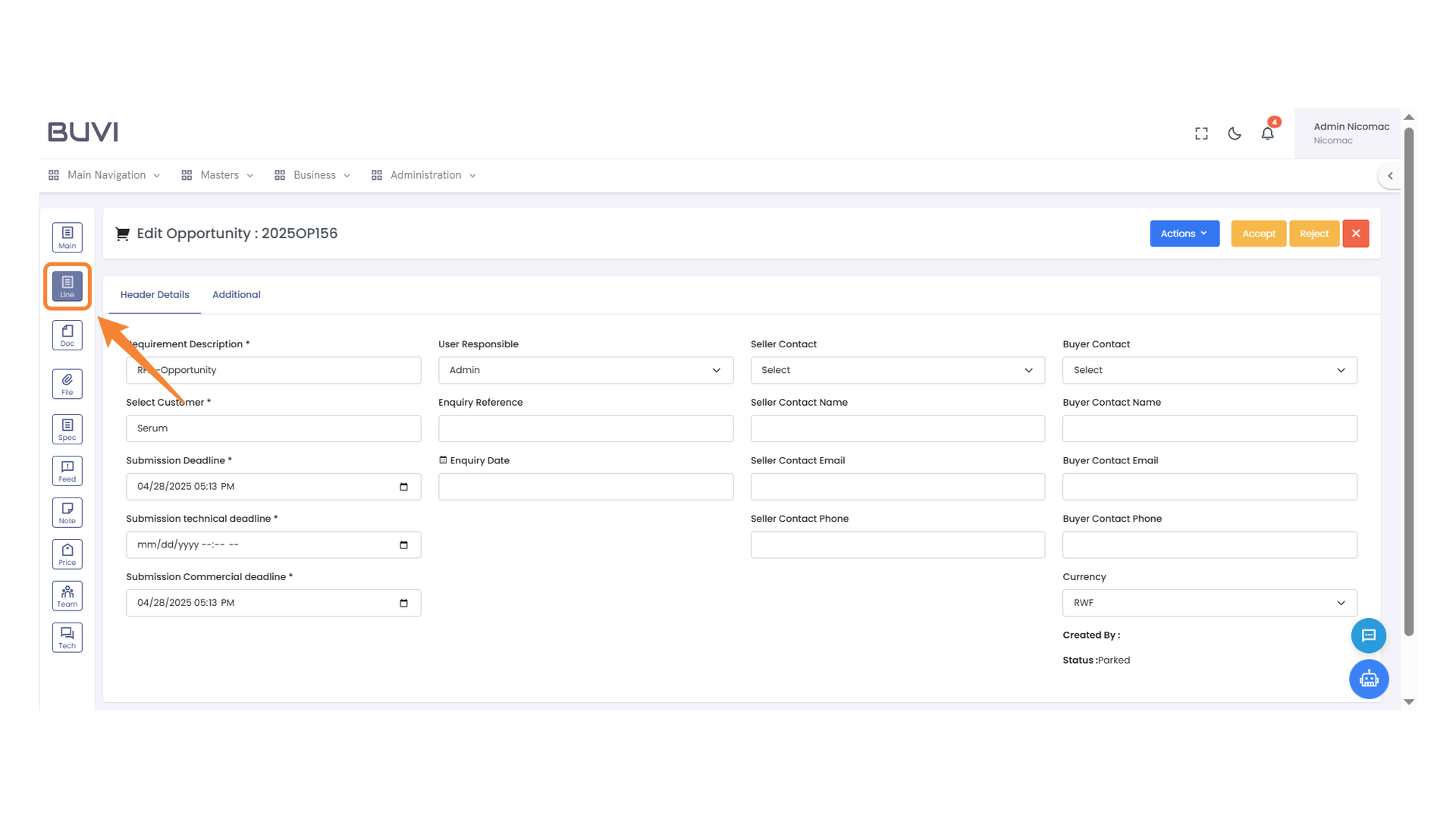
Task: Click the vertical page scrollbar
Action: 1409,379
